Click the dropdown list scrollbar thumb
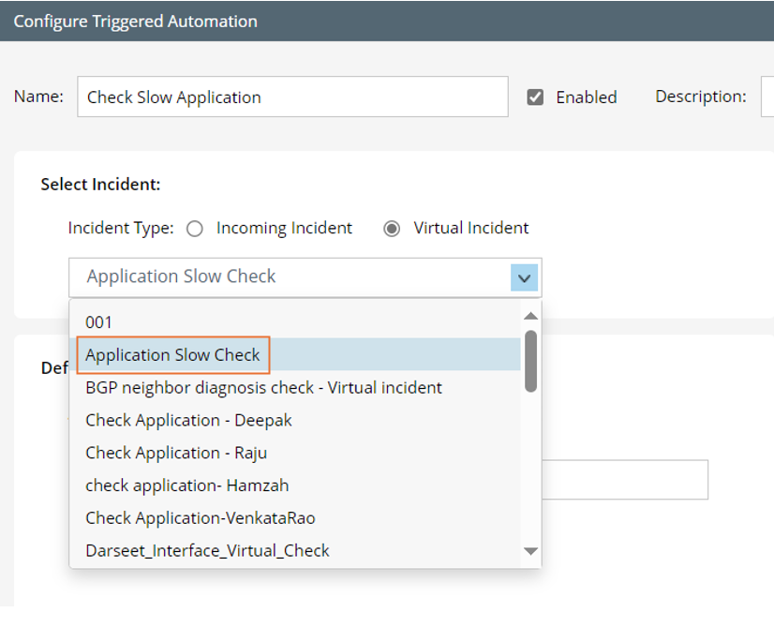The width and height of the screenshot is (774, 627). (x=530, y=360)
